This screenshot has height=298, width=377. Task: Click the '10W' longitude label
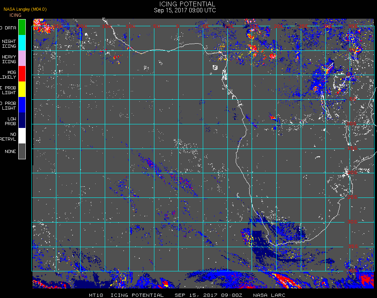pyautogui.click(x=131, y=26)
